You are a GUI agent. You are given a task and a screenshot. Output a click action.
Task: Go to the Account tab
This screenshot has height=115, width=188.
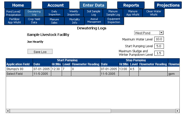(x=56, y=5)
